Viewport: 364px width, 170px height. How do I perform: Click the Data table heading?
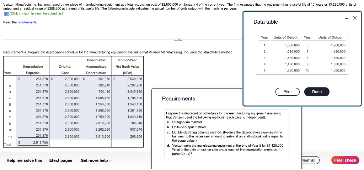pos(266,22)
